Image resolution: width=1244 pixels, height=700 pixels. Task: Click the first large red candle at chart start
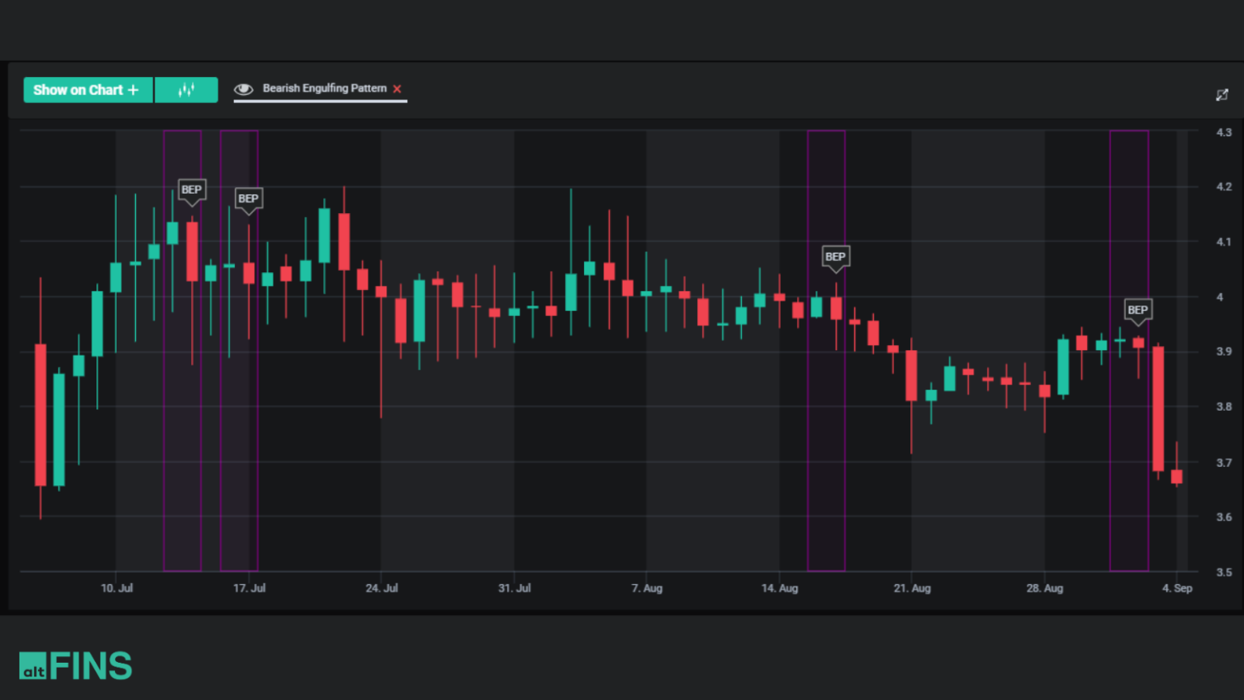tap(40, 415)
